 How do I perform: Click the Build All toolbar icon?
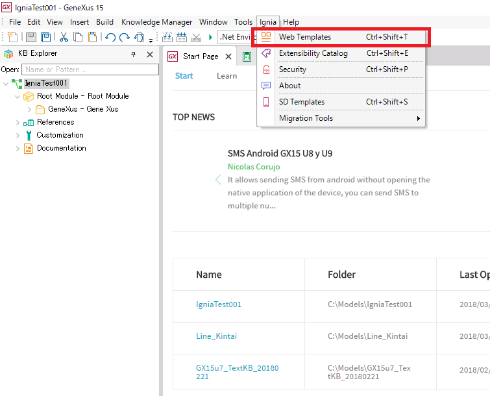[x=167, y=37]
